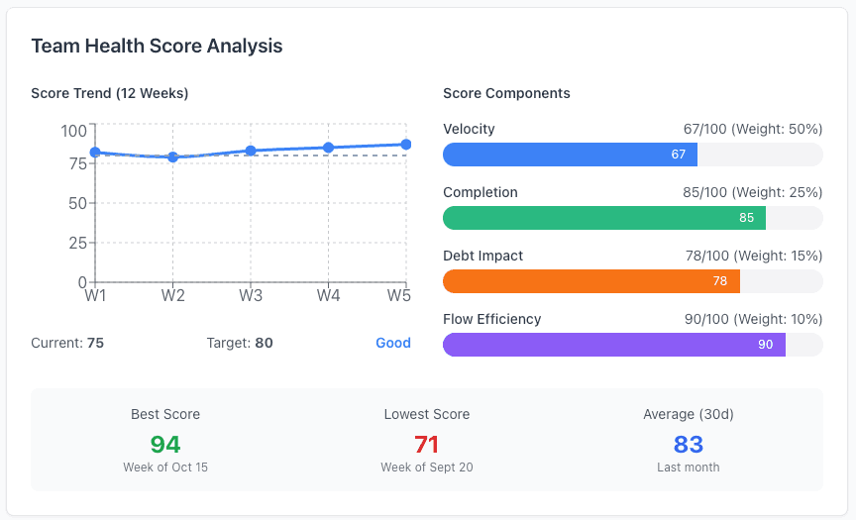
Task: Click the 'Target: 80' label
Action: point(240,343)
